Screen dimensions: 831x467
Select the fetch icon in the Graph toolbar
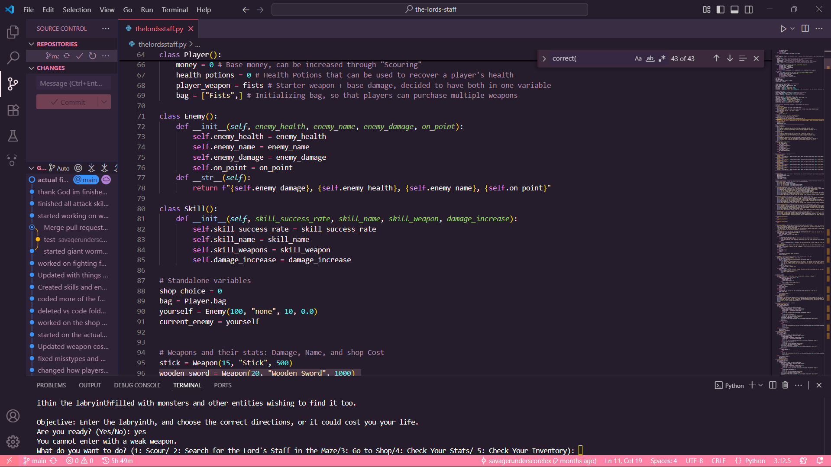pyautogui.click(x=91, y=168)
